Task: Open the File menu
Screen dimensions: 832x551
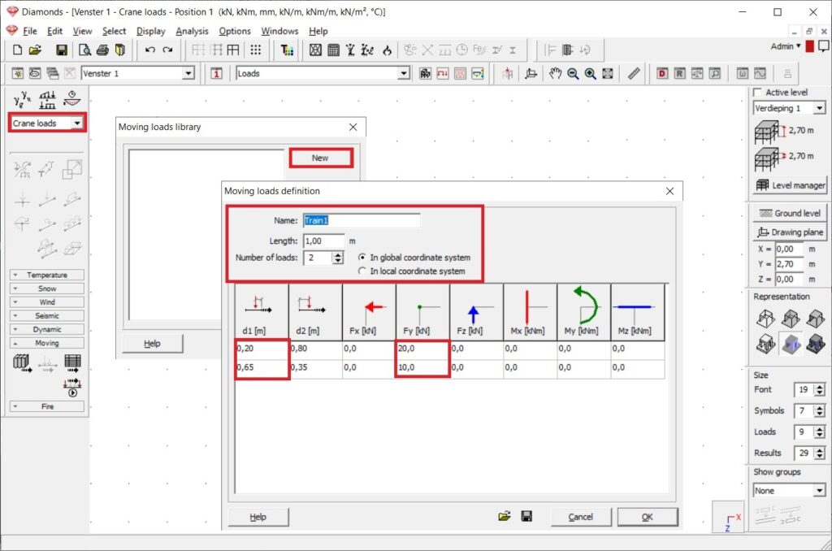Action: pos(30,32)
